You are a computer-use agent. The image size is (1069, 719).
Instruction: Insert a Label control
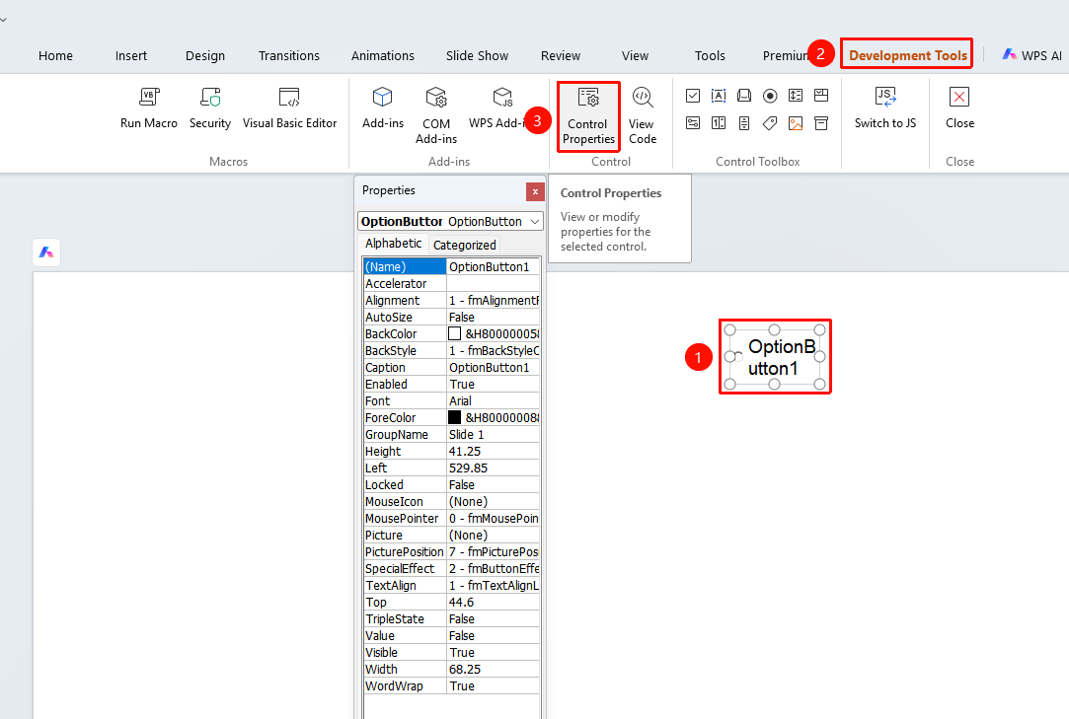tap(770, 123)
